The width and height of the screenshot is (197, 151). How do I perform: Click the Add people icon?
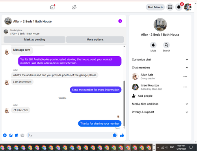[x=134, y=96]
